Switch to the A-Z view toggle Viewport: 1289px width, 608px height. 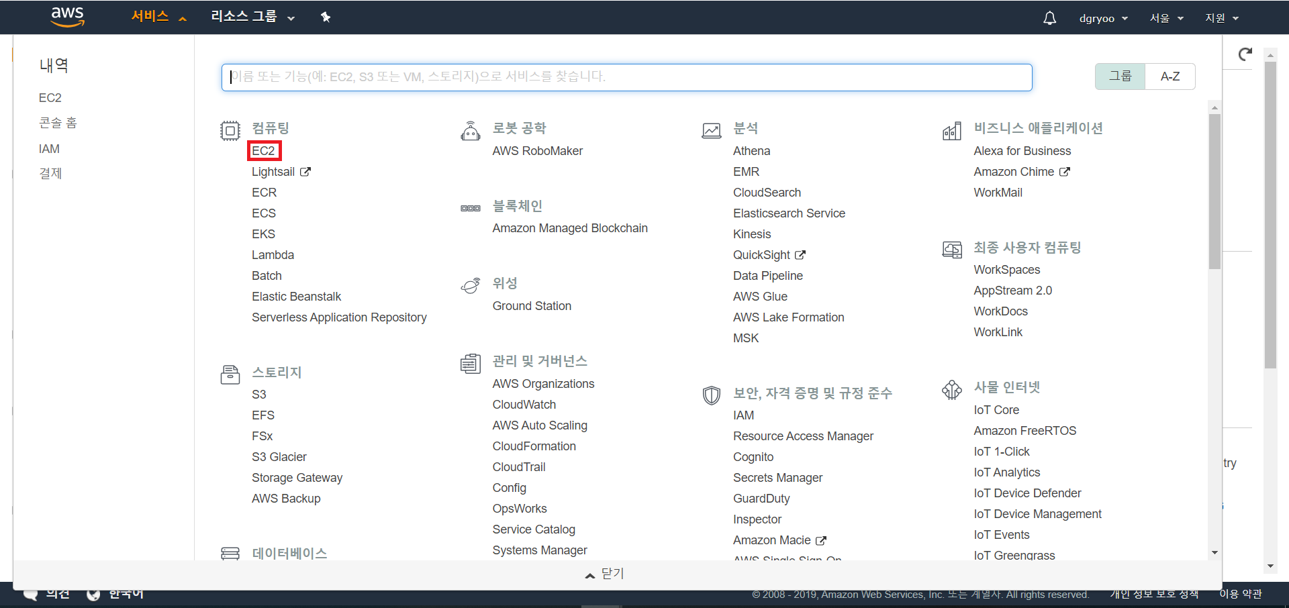coord(1170,77)
